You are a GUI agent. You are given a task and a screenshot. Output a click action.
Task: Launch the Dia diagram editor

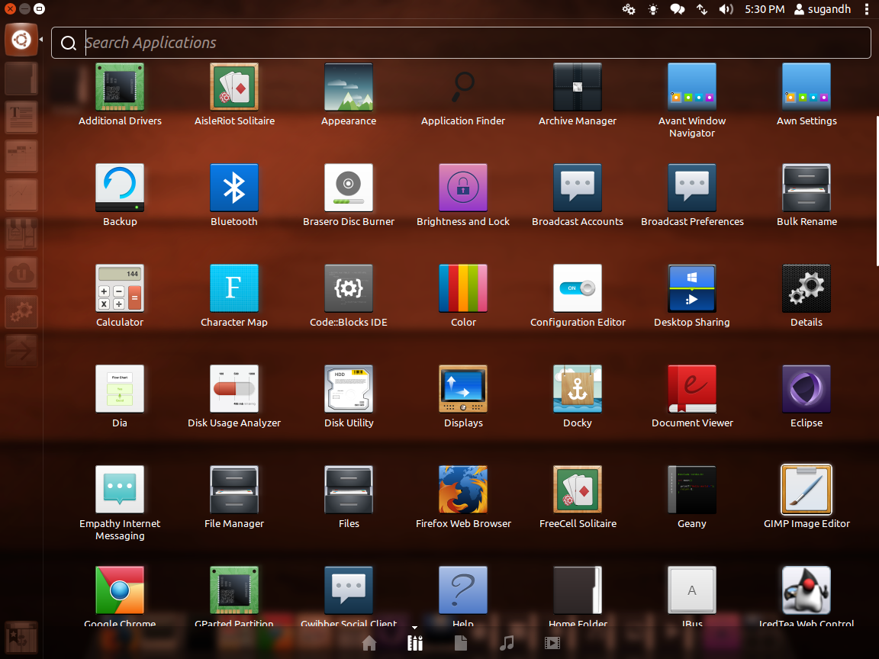click(119, 389)
